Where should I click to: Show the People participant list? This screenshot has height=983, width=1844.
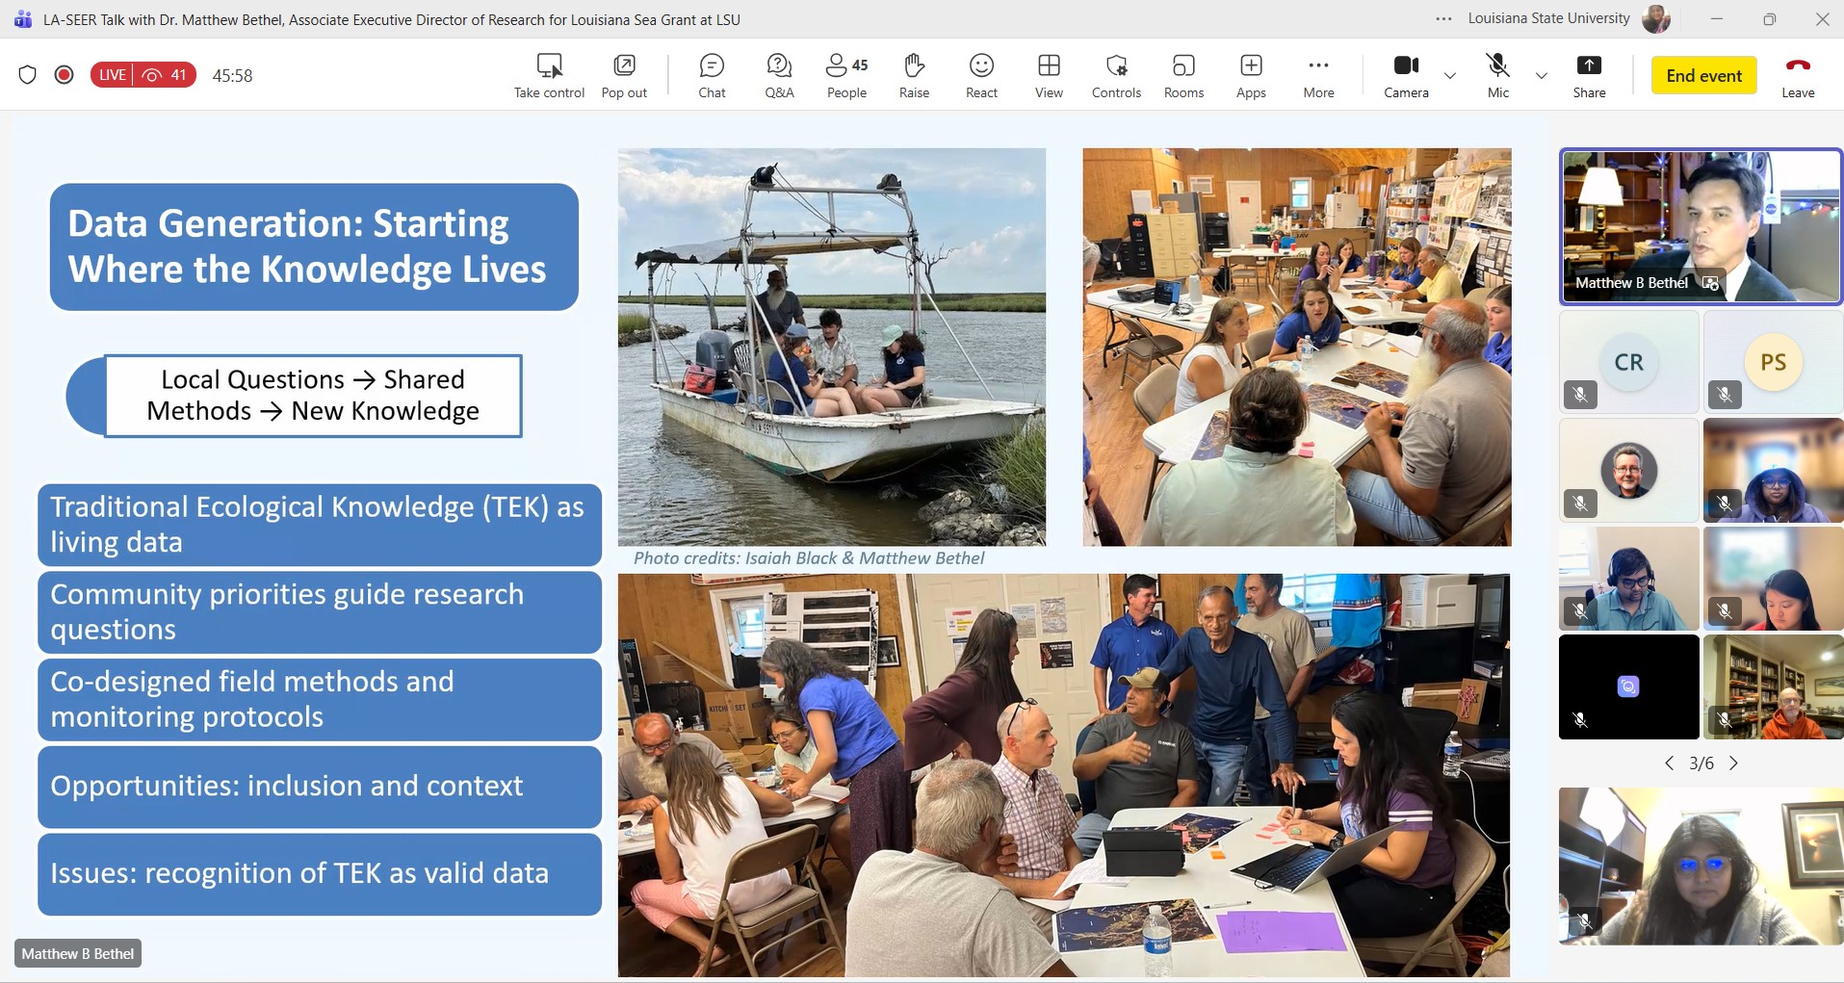846,75
